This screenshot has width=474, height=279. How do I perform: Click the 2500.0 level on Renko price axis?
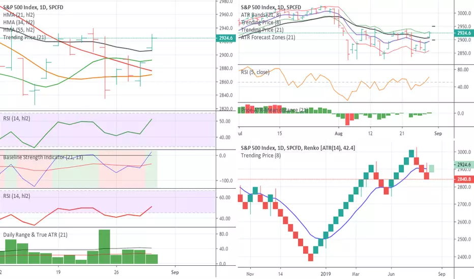coord(464,239)
